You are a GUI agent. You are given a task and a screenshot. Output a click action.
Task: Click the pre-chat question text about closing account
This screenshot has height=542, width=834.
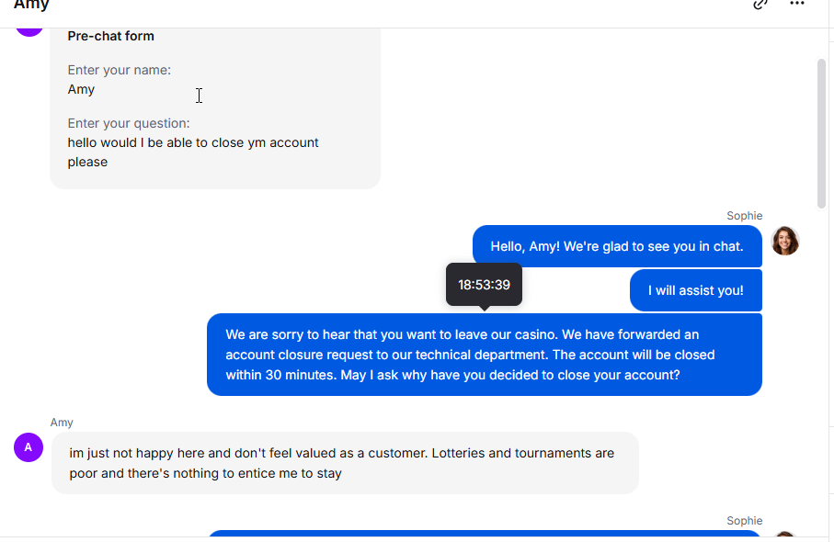[x=193, y=152]
